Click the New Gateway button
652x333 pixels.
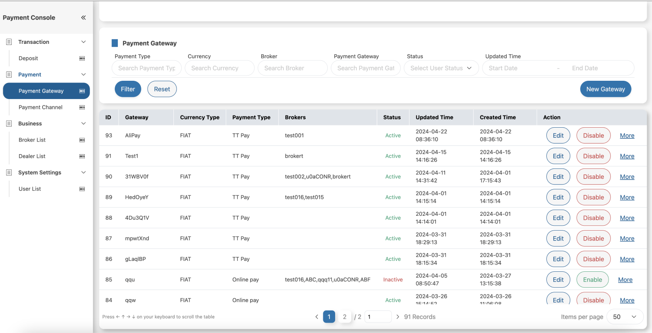click(x=605, y=89)
